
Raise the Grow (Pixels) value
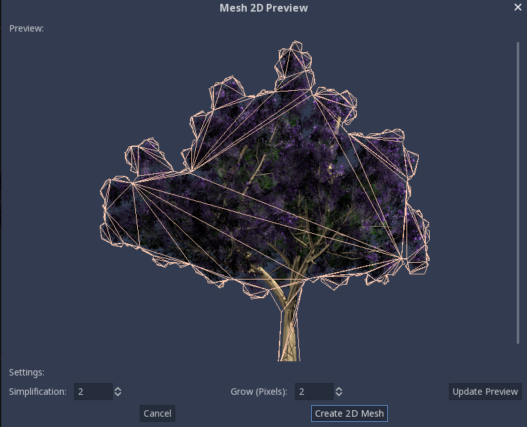coord(338,388)
